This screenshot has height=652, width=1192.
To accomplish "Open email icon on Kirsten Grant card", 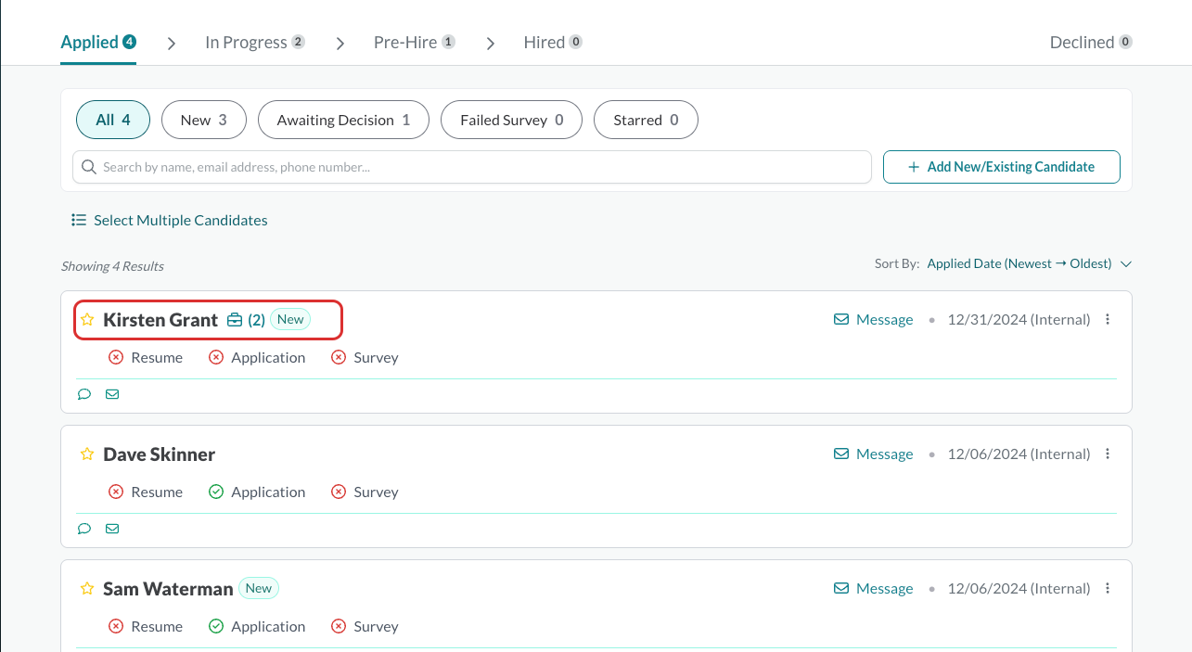I will [x=112, y=394].
